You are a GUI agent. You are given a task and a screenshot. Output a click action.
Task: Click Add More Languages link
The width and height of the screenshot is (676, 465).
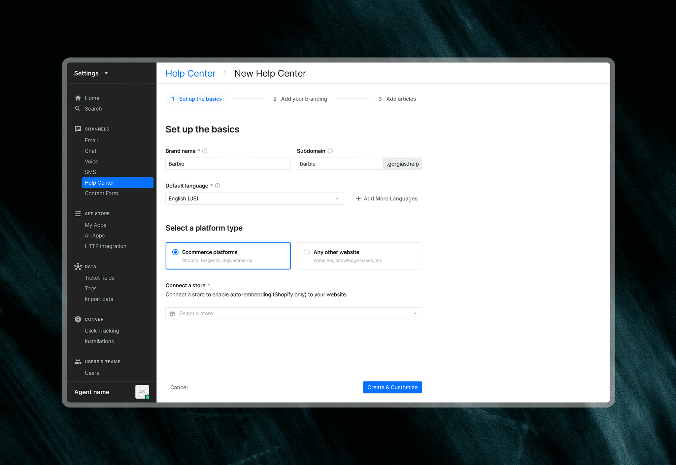click(x=387, y=198)
